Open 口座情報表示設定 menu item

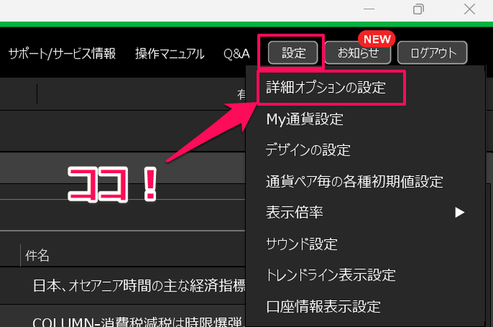(323, 307)
